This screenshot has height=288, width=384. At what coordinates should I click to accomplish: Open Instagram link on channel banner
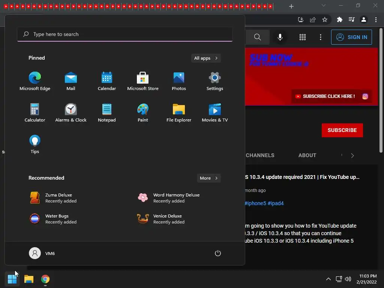point(365,96)
